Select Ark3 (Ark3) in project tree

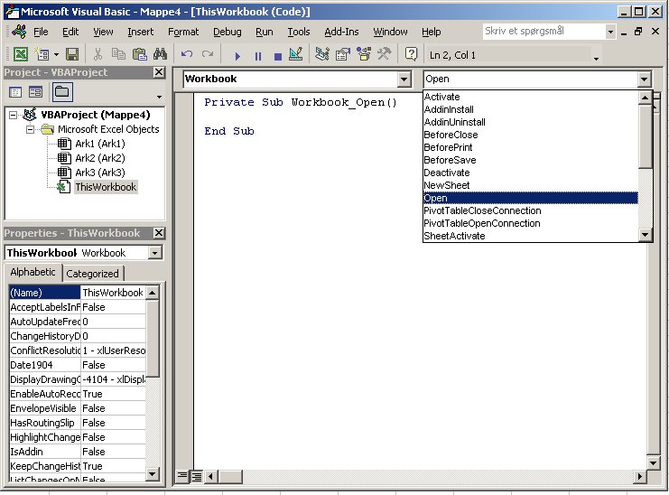[100, 173]
